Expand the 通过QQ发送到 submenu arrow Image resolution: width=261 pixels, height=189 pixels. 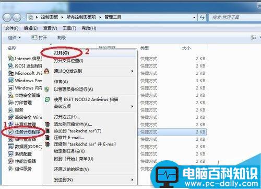click(x=132, y=71)
